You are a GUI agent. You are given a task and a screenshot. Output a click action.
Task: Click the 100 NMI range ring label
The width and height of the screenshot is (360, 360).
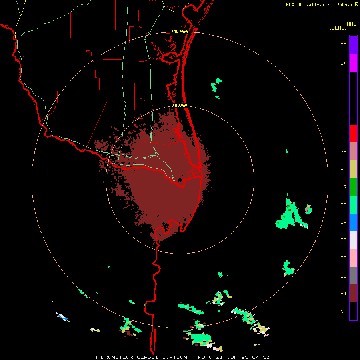click(x=180, y=32)
